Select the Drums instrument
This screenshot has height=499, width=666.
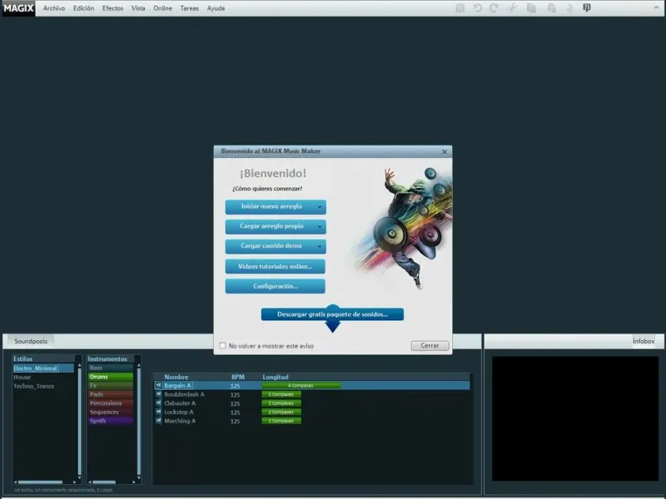(111, 377)
